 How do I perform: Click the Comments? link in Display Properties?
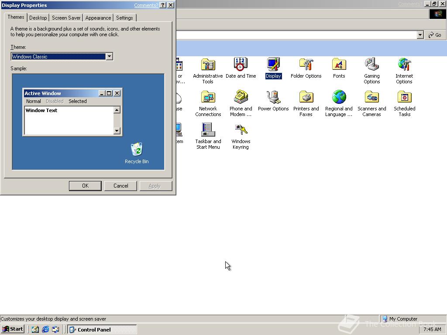click(x=146, y=5)
